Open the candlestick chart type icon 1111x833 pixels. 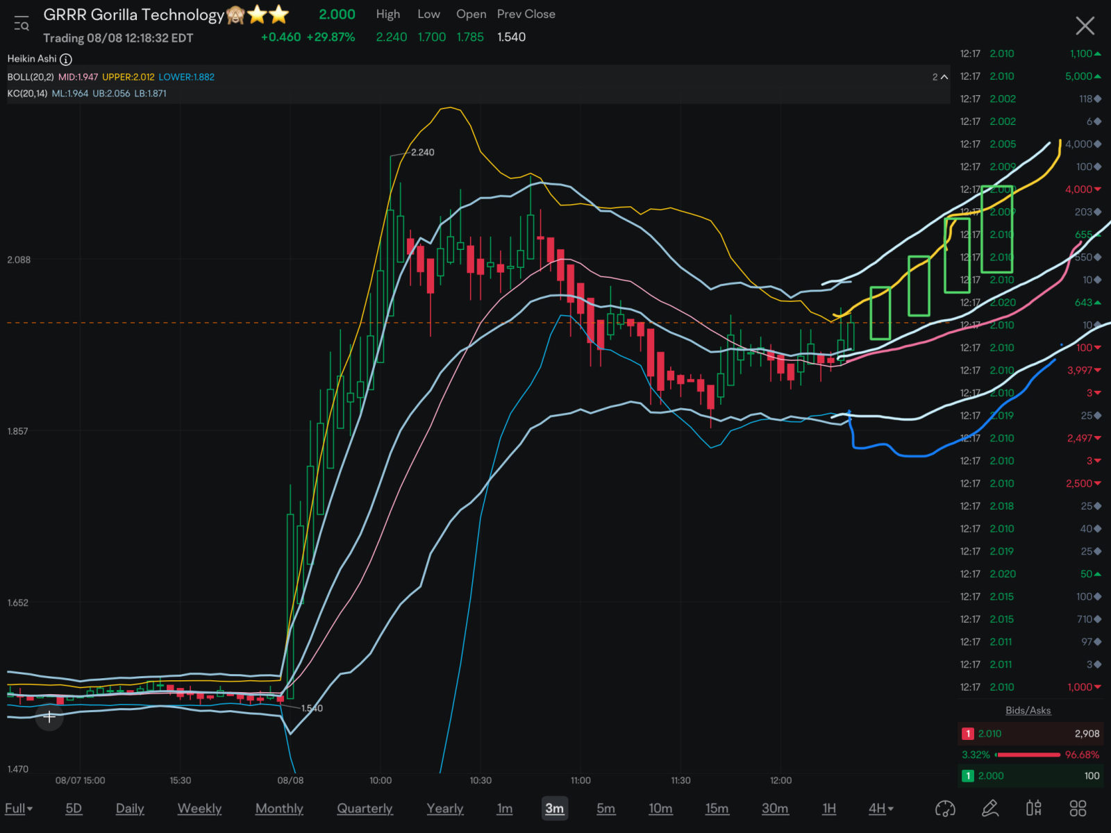pyautogui.click(x=1033, y=808)
